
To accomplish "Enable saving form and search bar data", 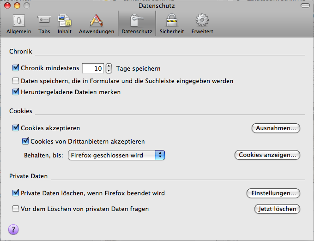I will pyautogui.click(x=16, y=81).
